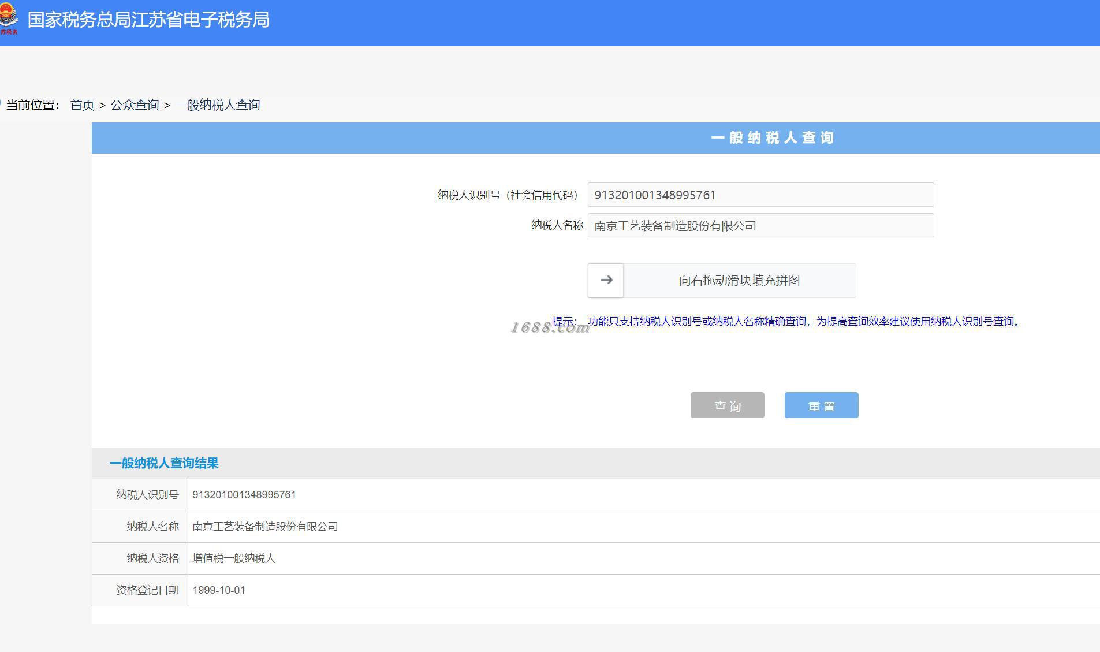
Task: Select the date 1999-10-01 cell
Action: click(219, 590)
